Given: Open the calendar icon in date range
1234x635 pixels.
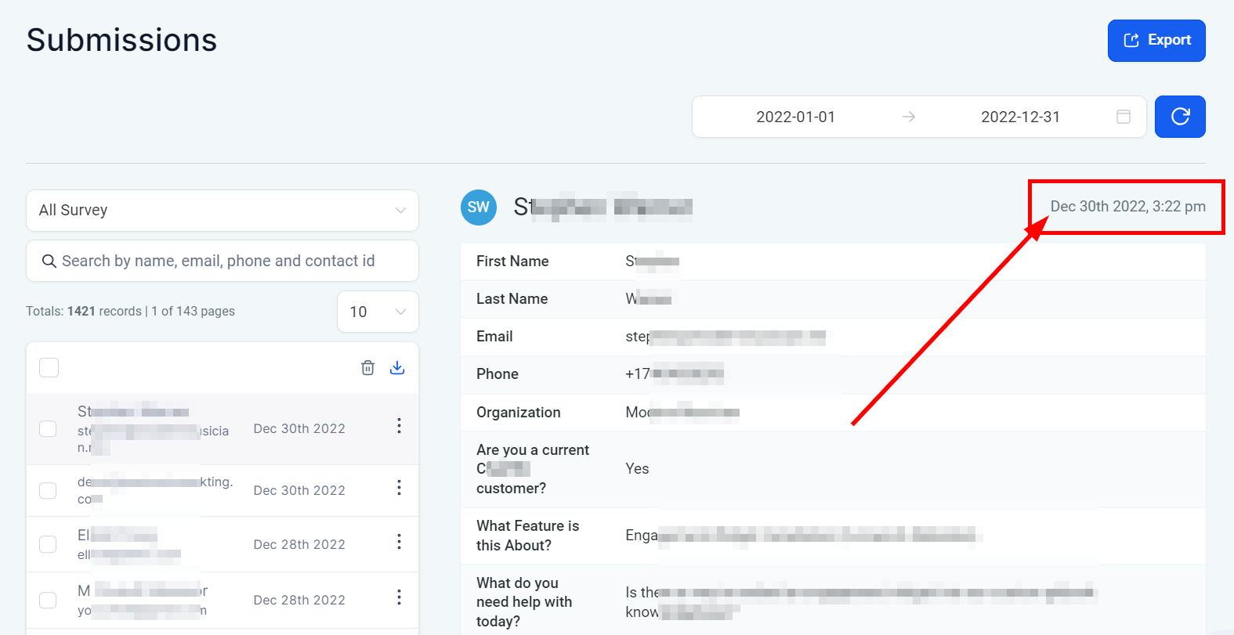Looking at the screenshot, I should pos(1123,117).
